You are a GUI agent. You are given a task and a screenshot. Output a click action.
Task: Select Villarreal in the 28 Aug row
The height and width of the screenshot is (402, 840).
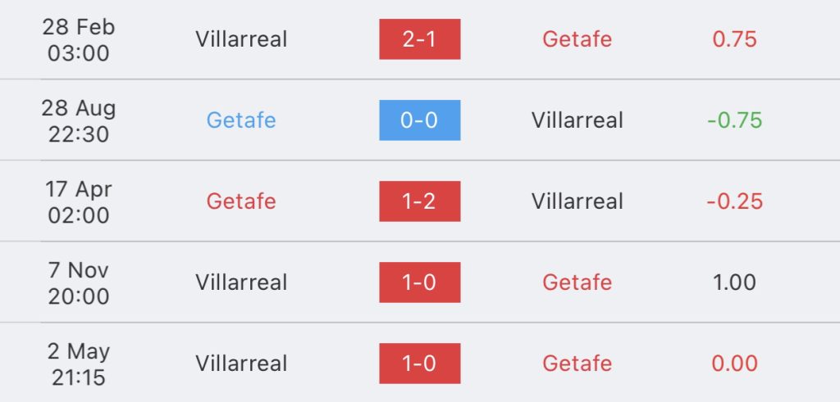[x=577, y=120]
